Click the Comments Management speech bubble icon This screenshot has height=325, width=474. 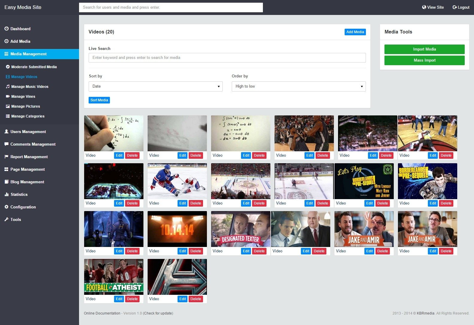coord(6,144)
